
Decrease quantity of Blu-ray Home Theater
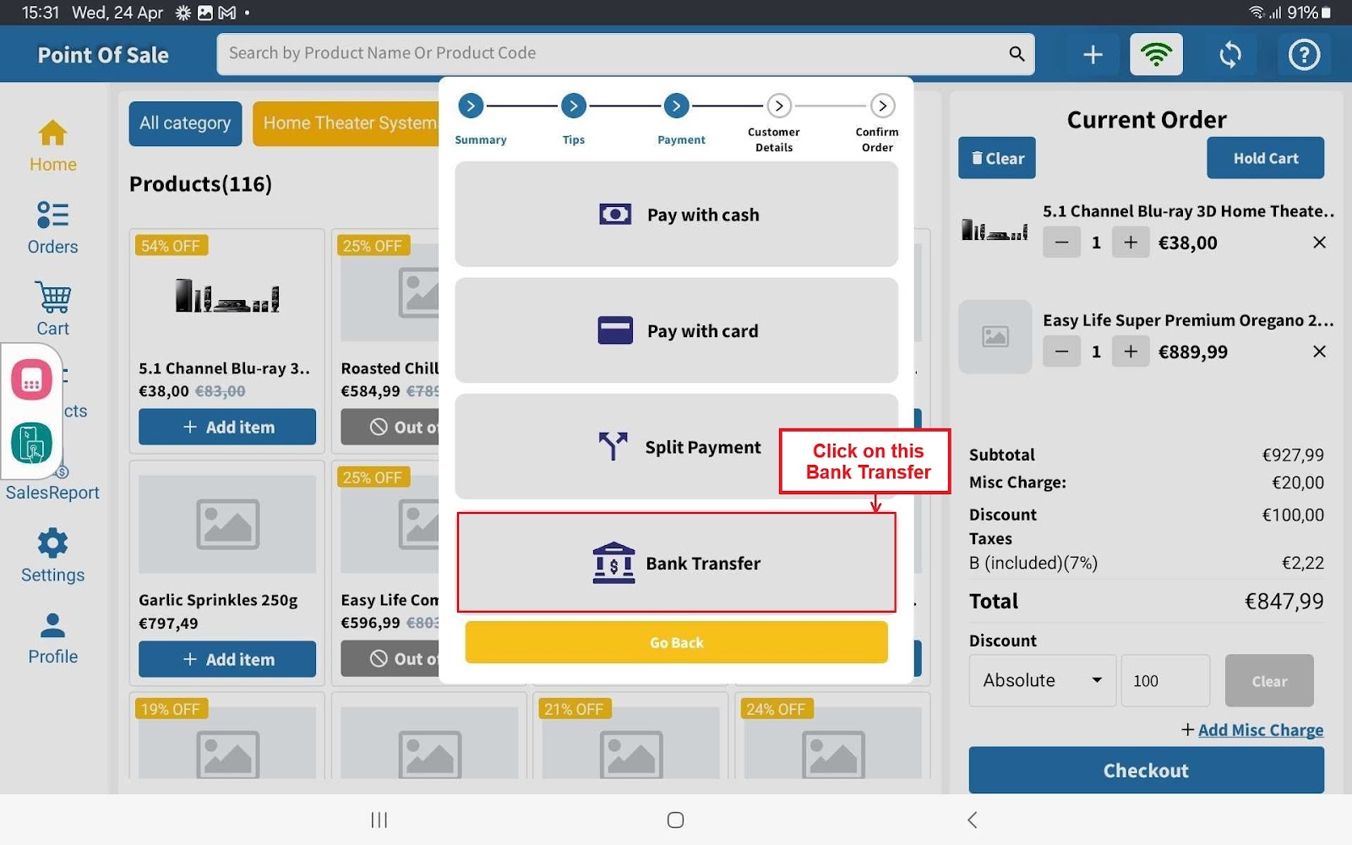(x=1061, y=243)
